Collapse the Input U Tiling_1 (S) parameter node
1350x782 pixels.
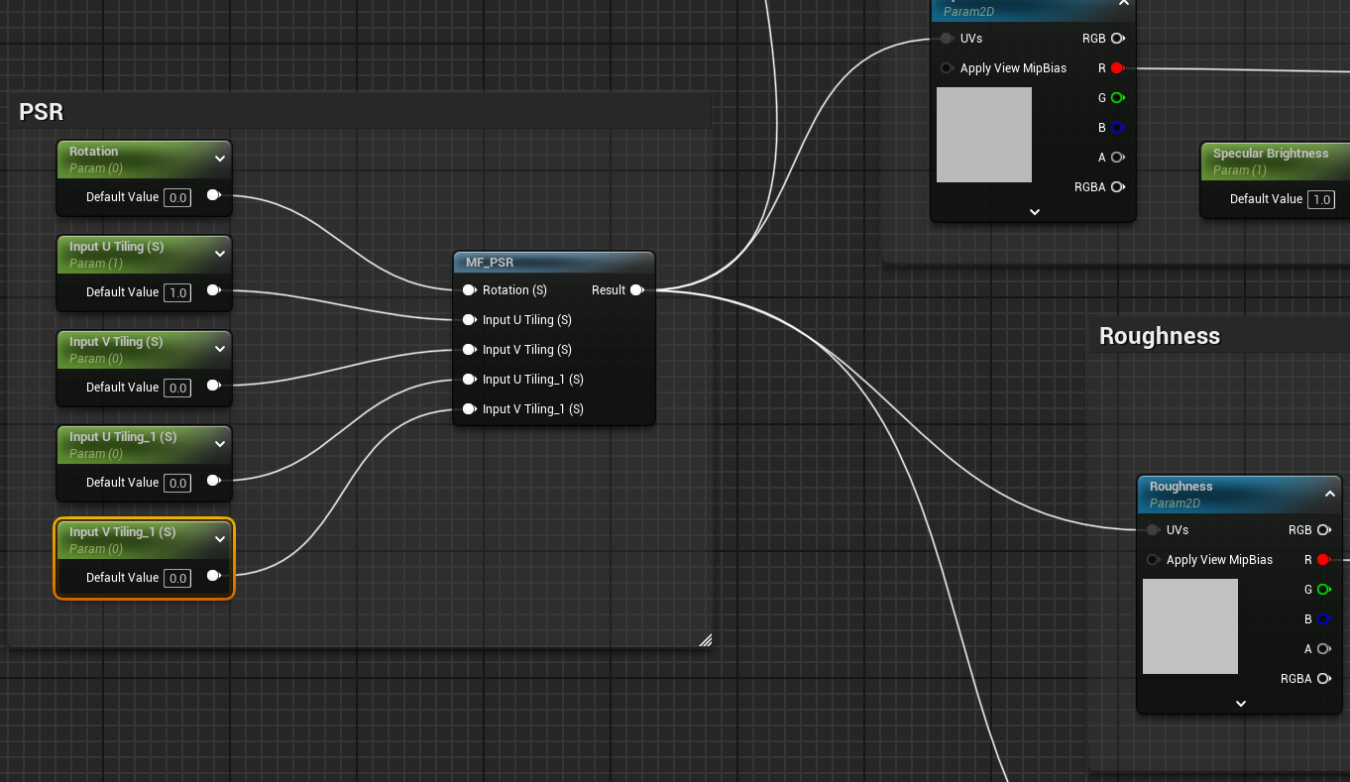[x=220, y=444]
